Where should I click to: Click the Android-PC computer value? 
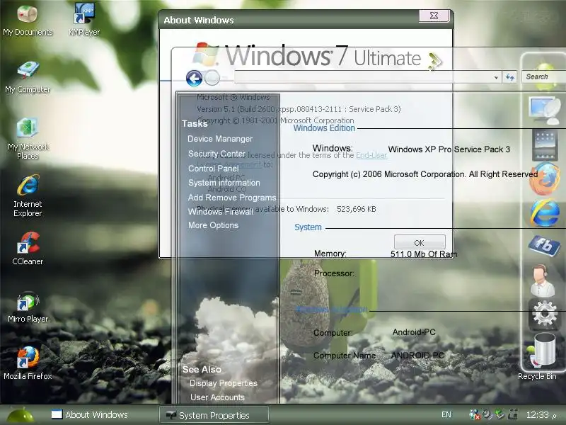coord(414,331)
